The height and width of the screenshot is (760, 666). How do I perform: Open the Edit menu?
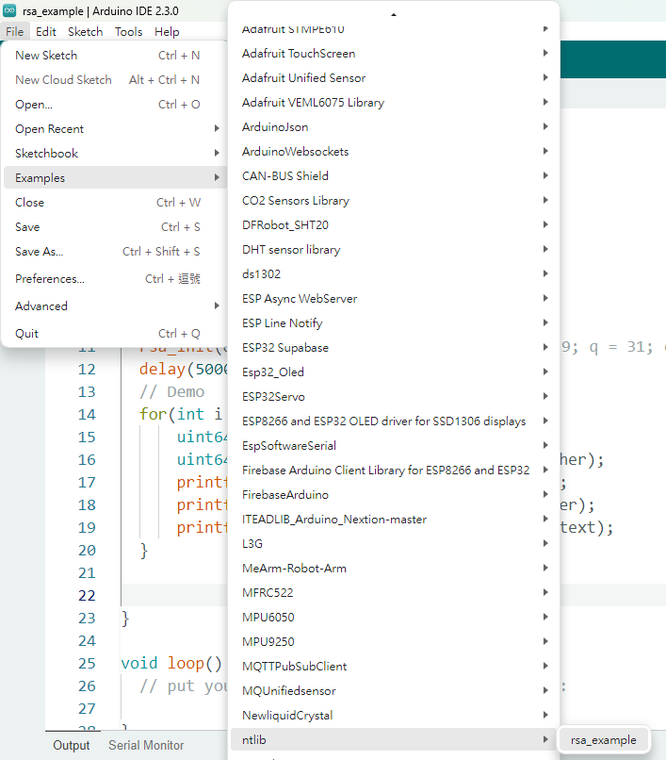pos(46,32)
